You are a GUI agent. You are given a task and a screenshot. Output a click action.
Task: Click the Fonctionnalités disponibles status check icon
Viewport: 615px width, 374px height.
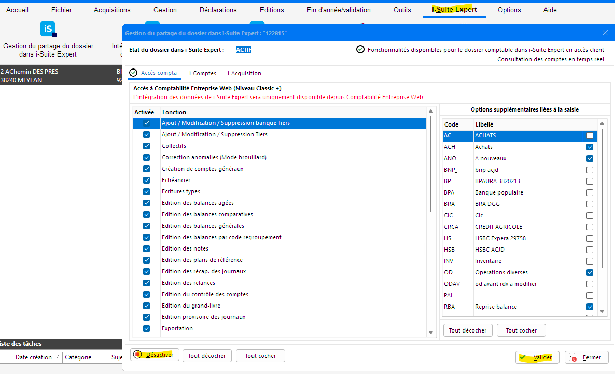click(360, 50)
